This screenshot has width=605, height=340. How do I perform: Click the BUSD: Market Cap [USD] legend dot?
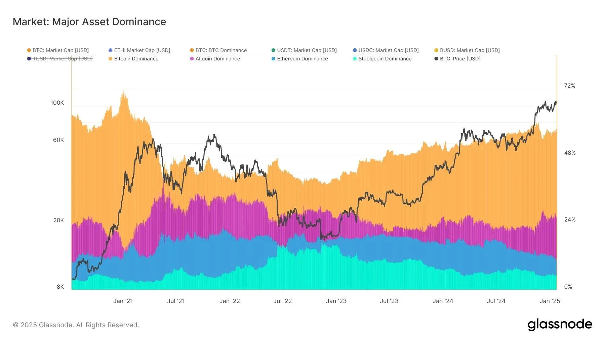coord(436,50)
